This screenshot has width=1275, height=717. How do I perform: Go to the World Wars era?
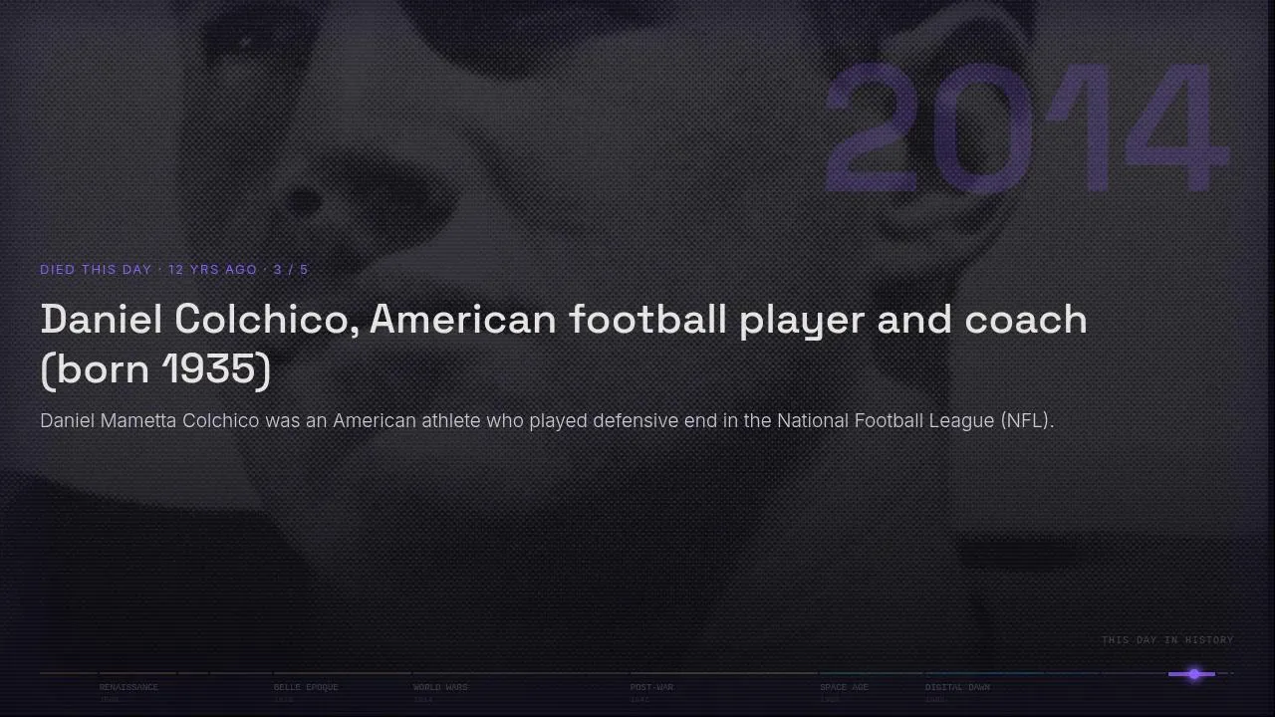pos(440,687)
